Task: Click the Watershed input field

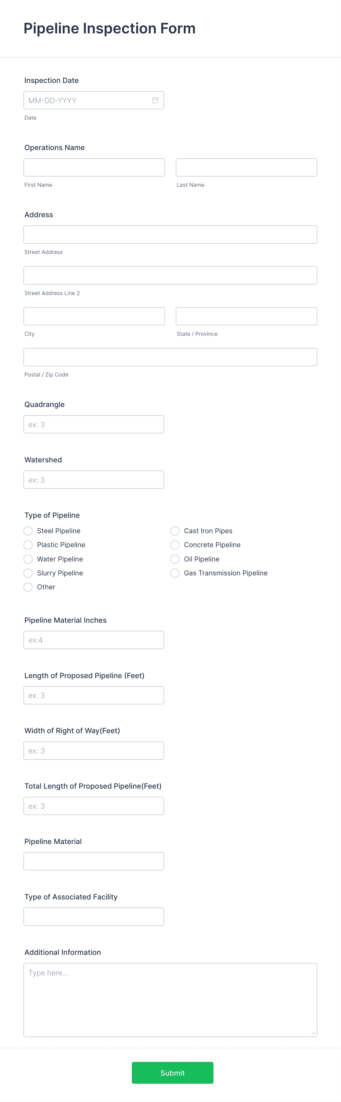Action: 94,479
